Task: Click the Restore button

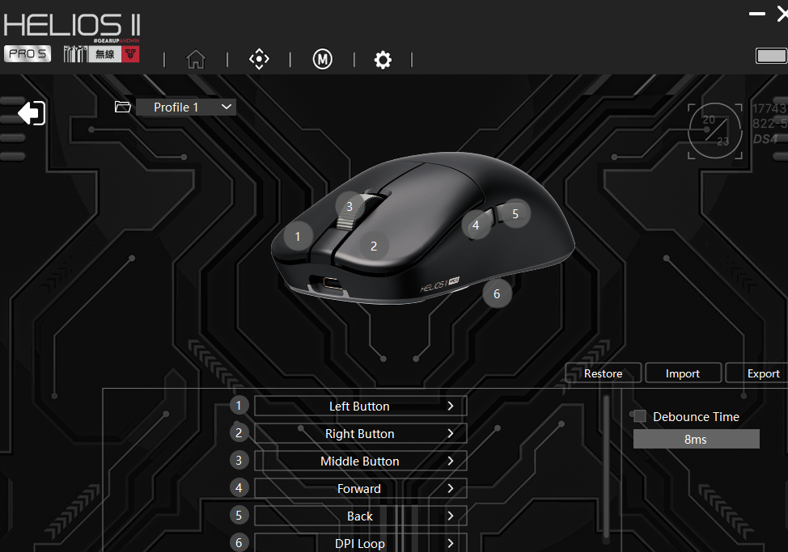Action: point(603,373)
